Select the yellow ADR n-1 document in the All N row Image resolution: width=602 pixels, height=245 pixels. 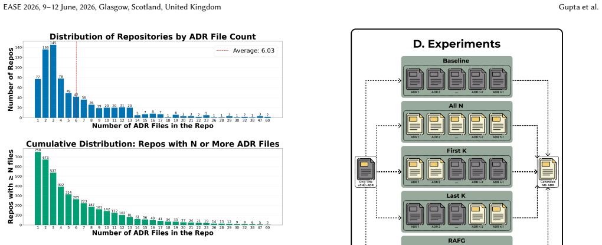point(498,124)
